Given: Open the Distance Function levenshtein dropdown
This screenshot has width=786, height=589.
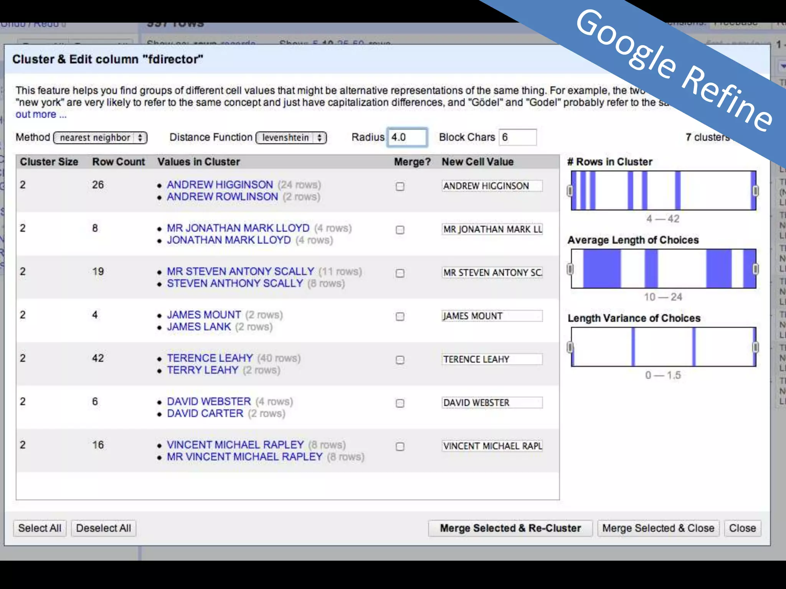Looking at the screenshot, I should pyautogui.click(x=291, y=138).
